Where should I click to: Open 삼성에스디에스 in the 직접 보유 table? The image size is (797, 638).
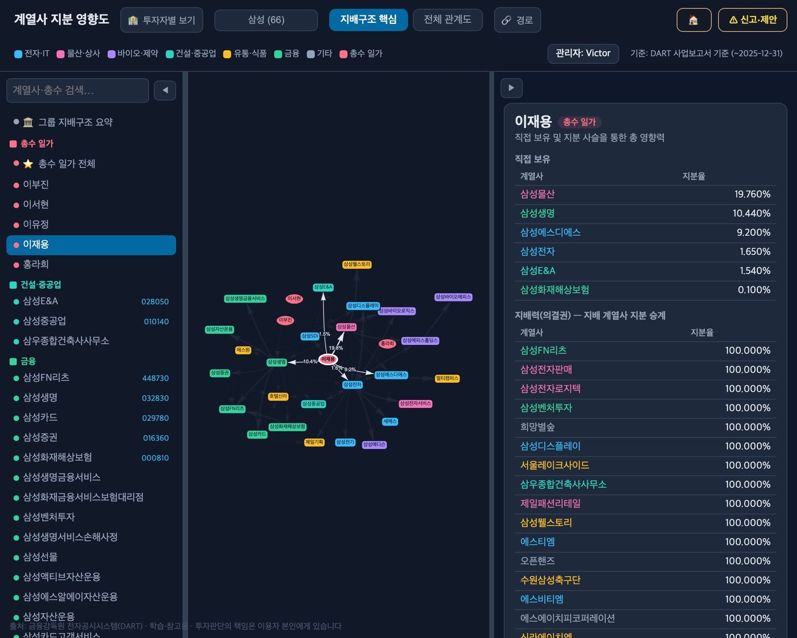(x=550, y=232)
